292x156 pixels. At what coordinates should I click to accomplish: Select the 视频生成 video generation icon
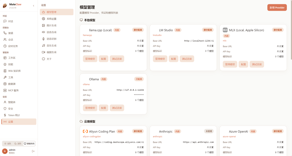point(44,52)
